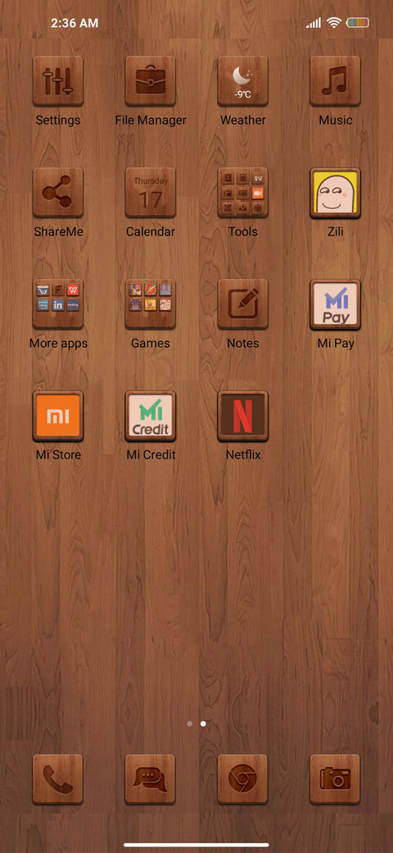This screenshot has width=393, height=853.
Task: Open the Games folder
Action: click(151, 304)
